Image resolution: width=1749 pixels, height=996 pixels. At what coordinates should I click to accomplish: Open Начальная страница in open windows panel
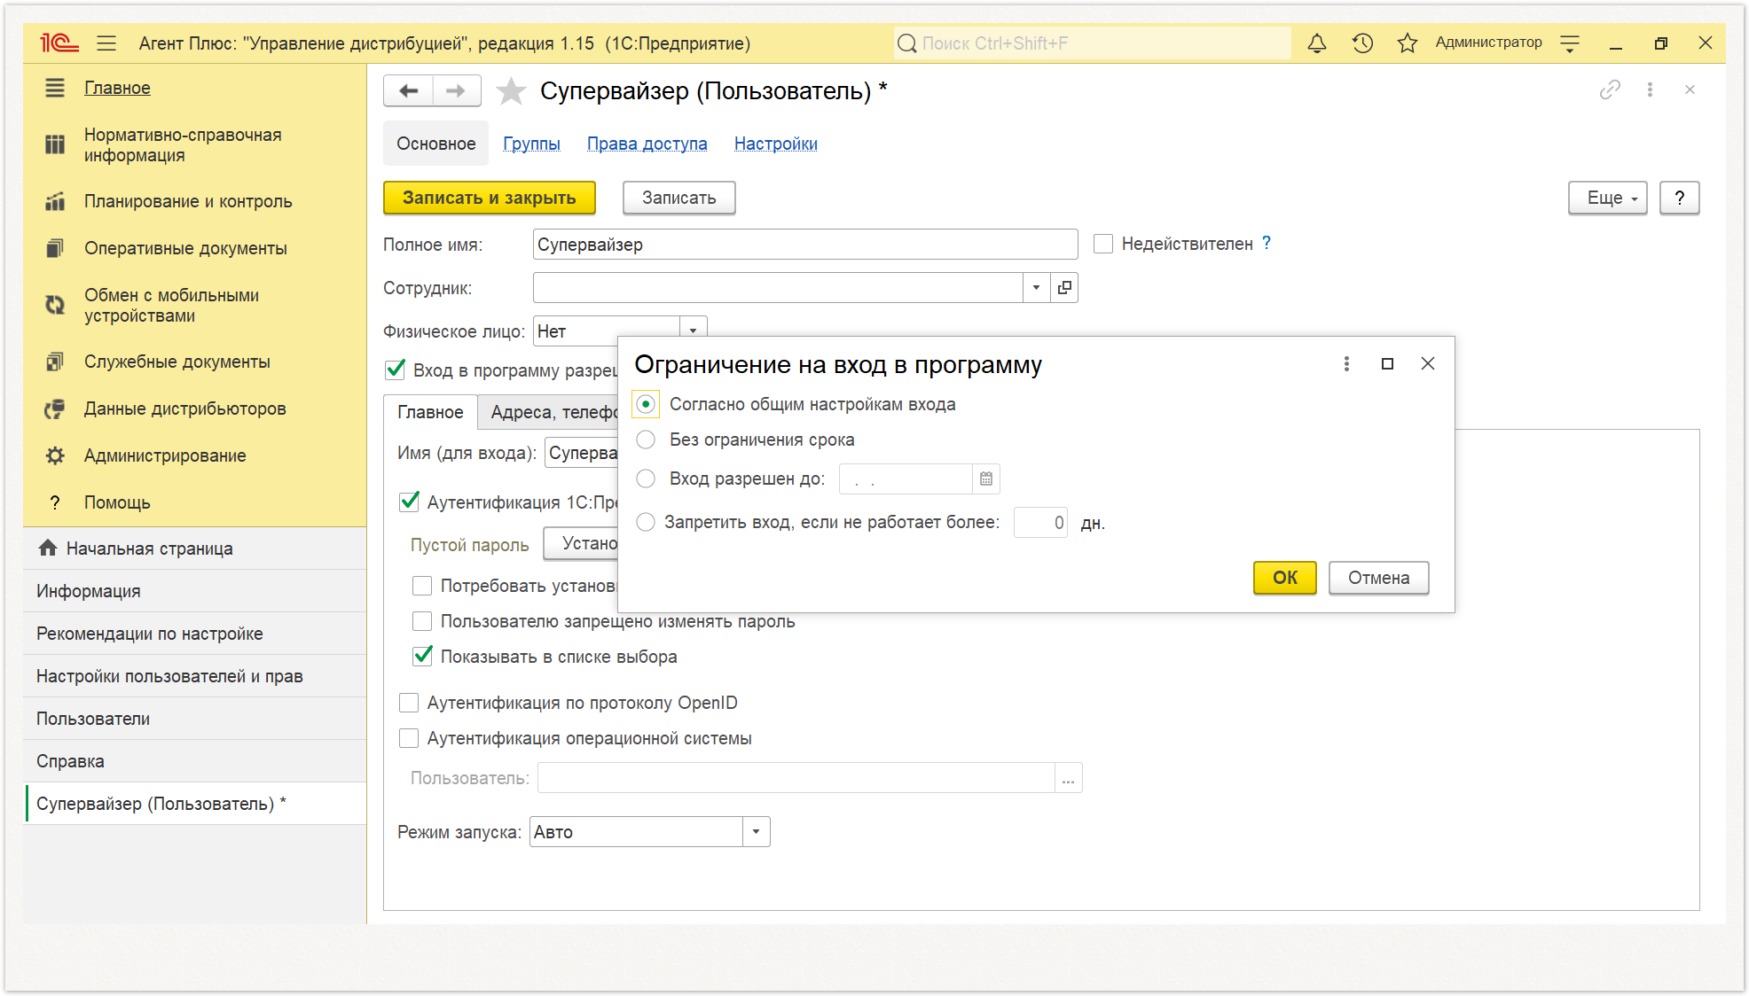(195, 549)
